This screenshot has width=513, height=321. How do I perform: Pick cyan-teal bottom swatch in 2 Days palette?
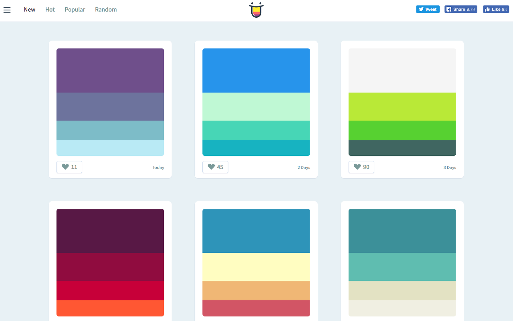256,148
